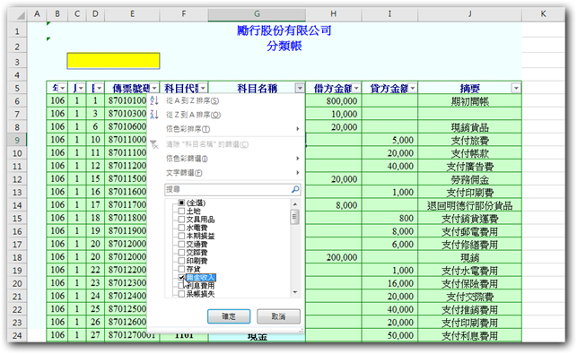Select column J header

click(x=470, y=14)
